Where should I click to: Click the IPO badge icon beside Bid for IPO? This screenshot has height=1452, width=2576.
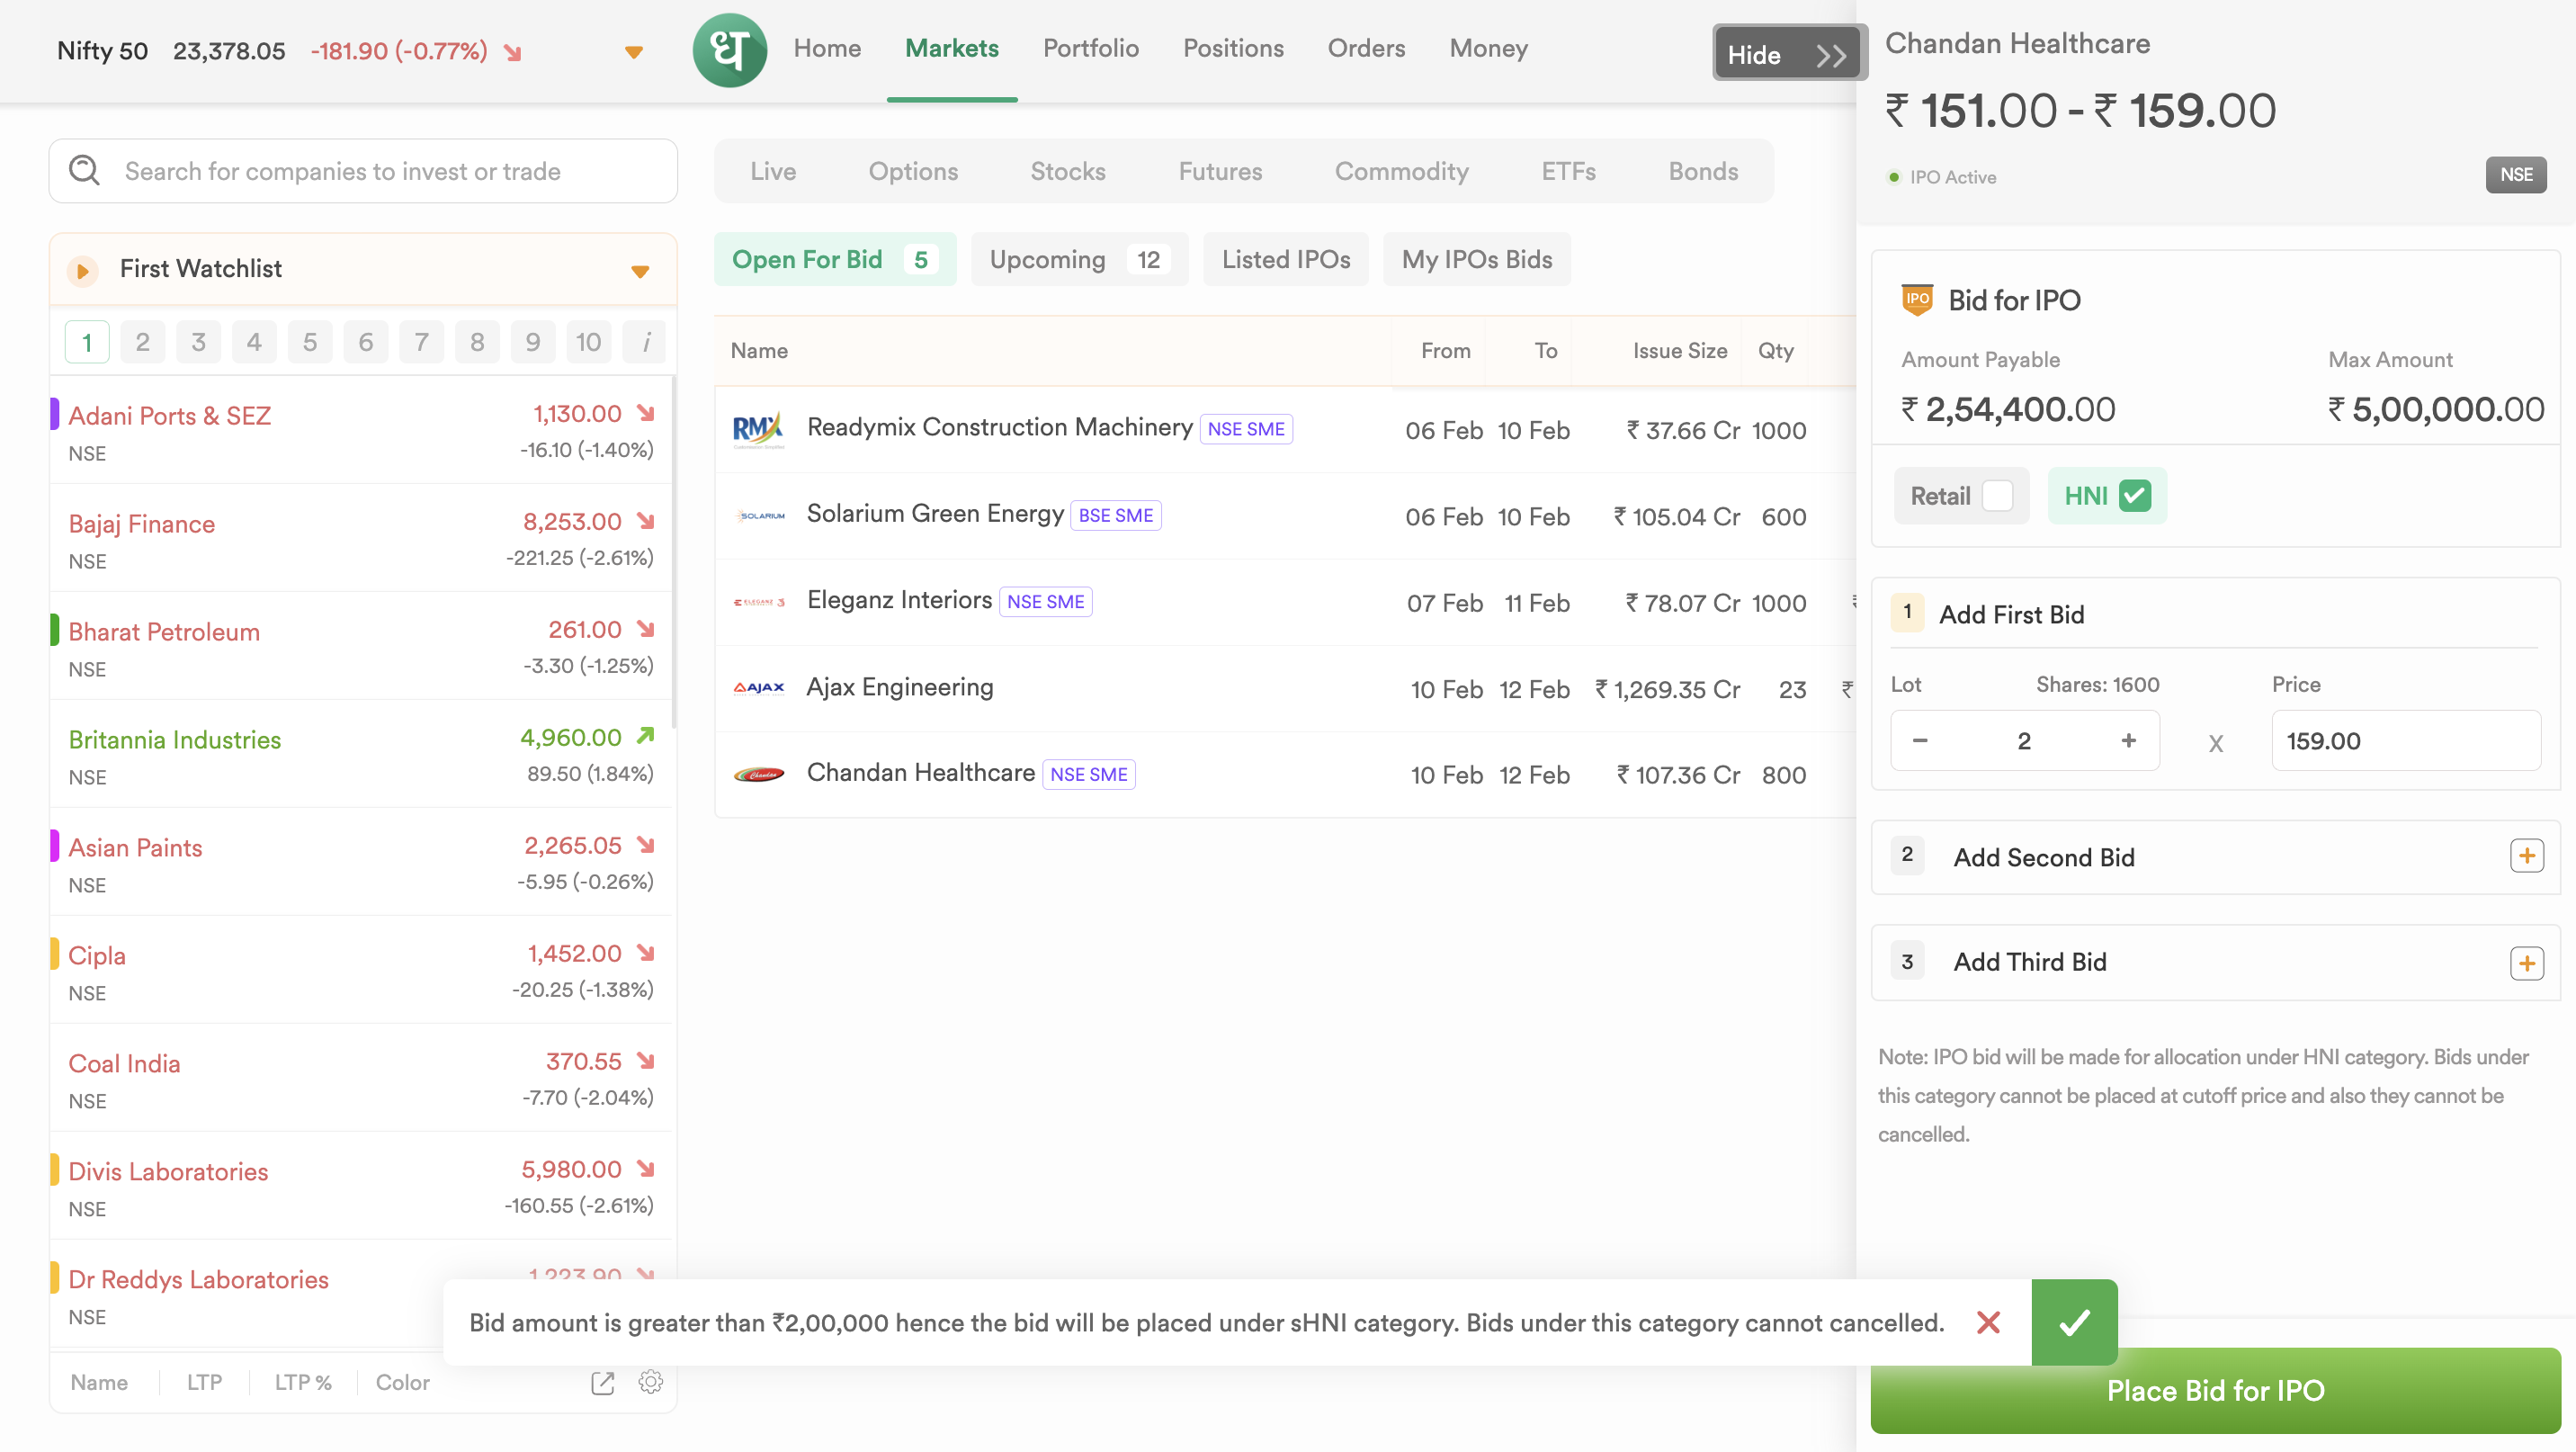(x=1917, y=299)
